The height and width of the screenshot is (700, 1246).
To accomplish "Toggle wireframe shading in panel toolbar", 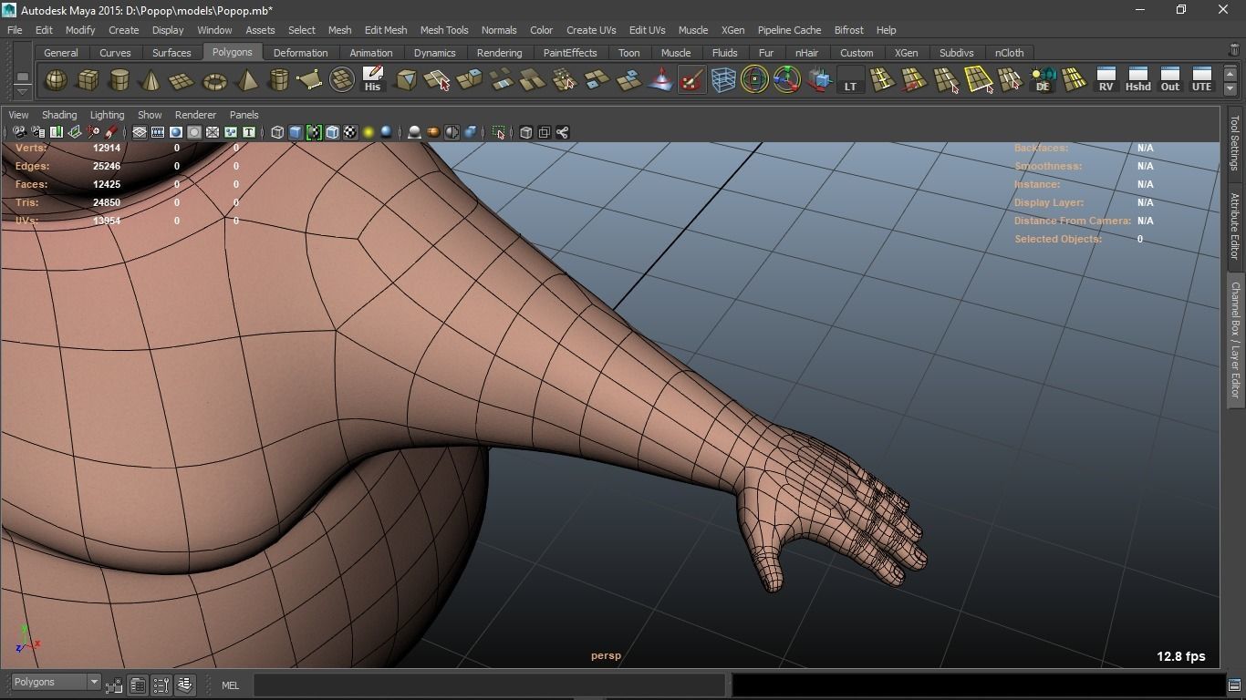I will [x=277, y=132].
